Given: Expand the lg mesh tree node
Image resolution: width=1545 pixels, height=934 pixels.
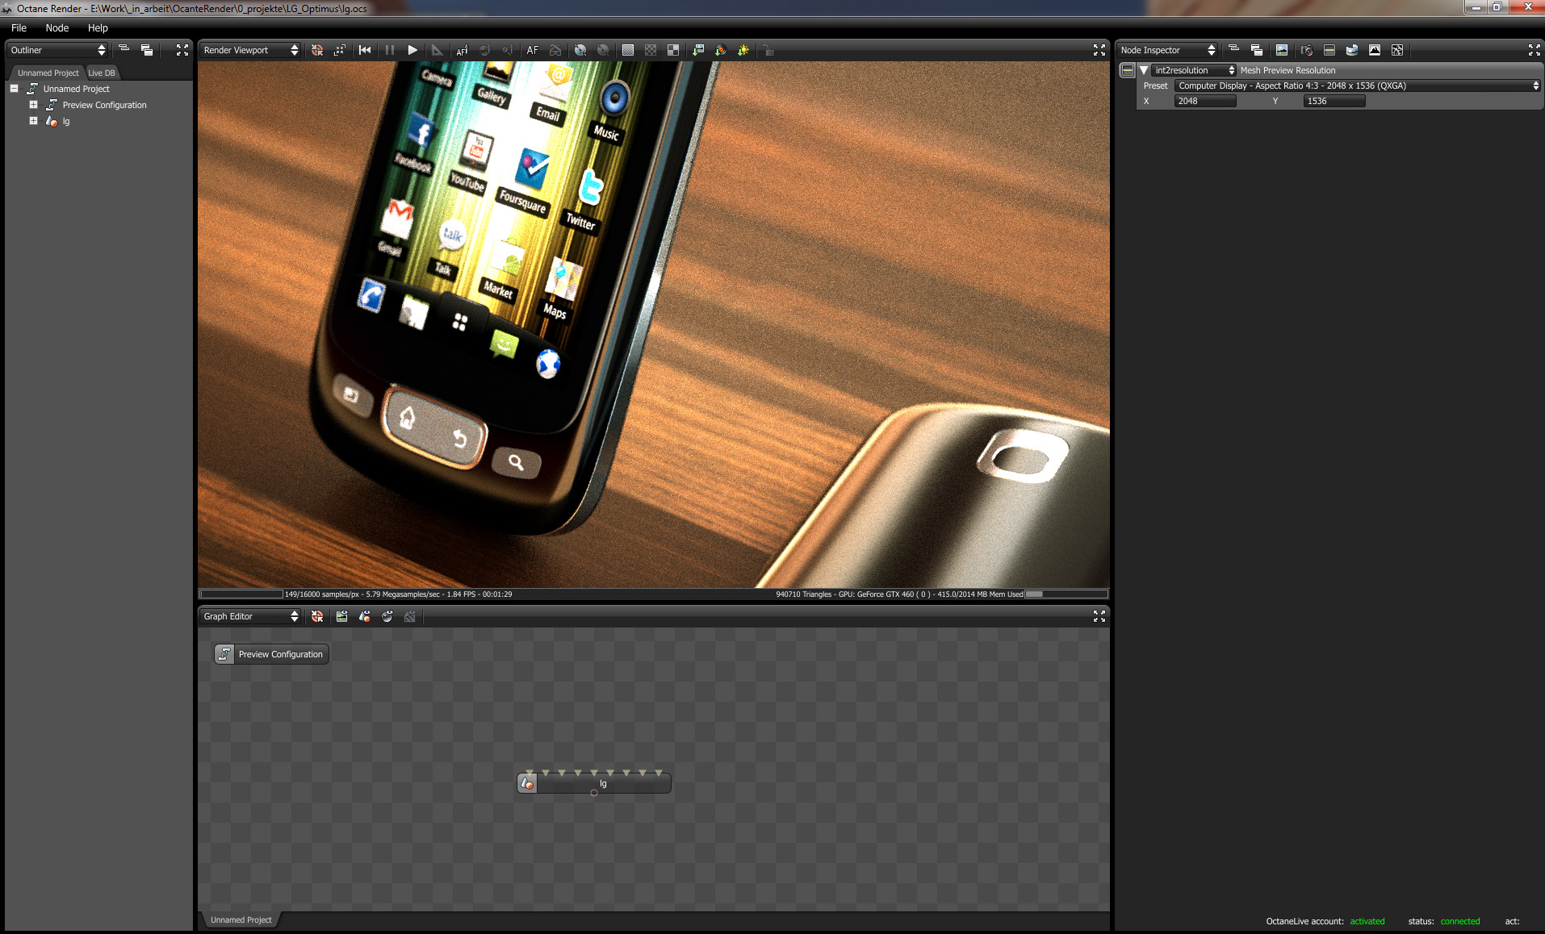Looking at the screenshot, I should (33, 121).
